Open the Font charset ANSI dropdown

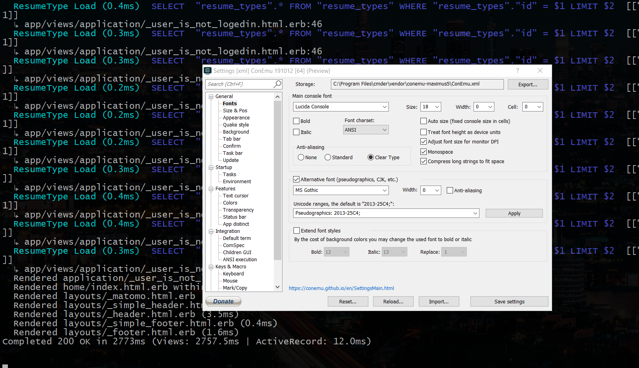366,130
